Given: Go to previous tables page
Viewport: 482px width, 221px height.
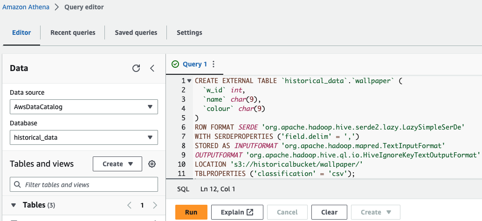Looking at the screenshot, I should click(x=130, y=205).
